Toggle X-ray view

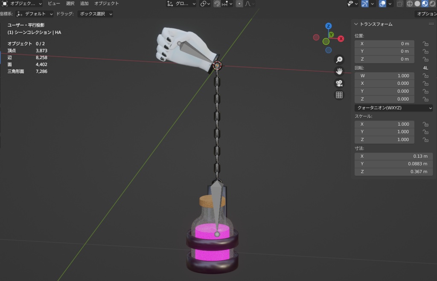[x=399, y=3]
